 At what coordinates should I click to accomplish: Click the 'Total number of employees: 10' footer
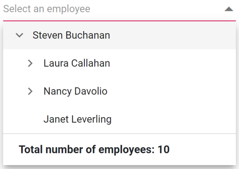coord(94,150)
